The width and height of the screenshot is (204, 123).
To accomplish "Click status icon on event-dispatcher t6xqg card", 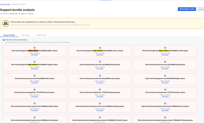I will click(100, 90).
